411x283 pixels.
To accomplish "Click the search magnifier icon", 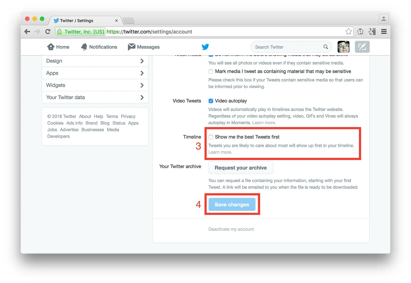I will point(326,47).
